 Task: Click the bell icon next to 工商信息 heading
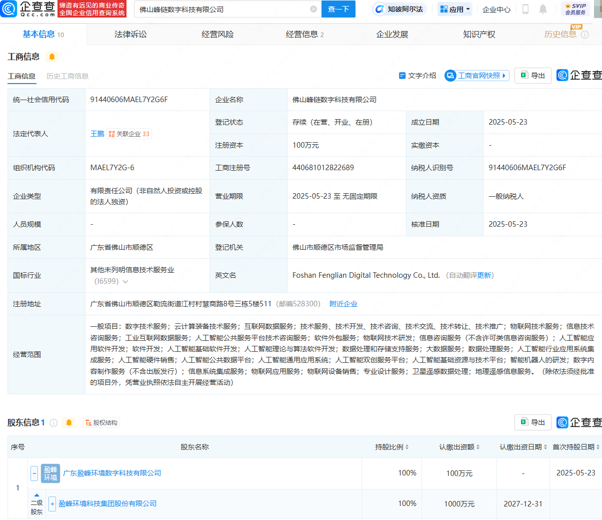pyautogui.click(x=52, y=57)
